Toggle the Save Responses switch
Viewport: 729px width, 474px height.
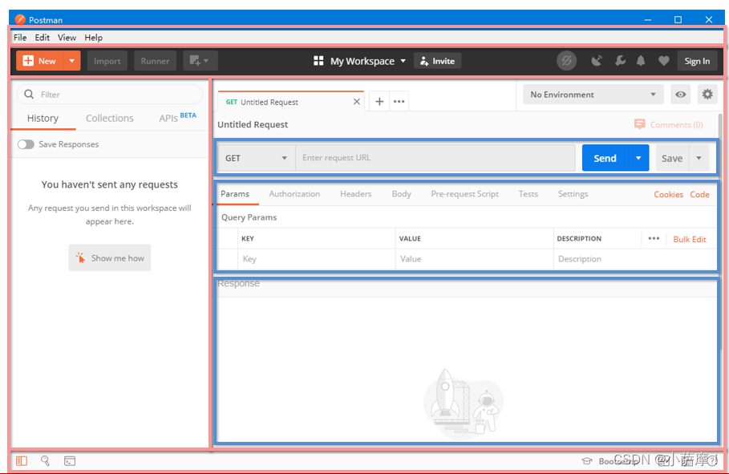26,144
